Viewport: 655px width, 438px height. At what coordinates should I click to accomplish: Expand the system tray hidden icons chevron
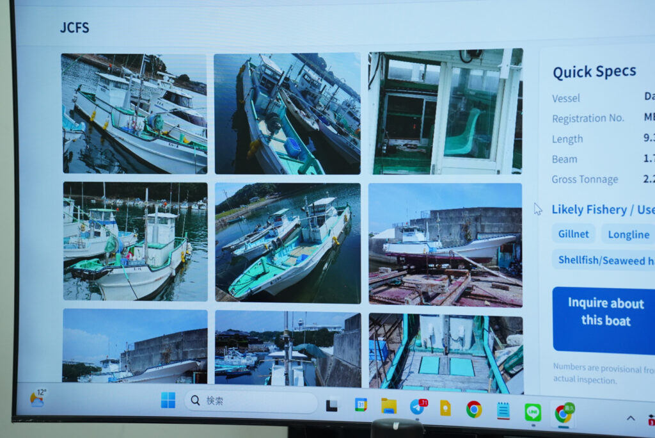click(630, 418)
